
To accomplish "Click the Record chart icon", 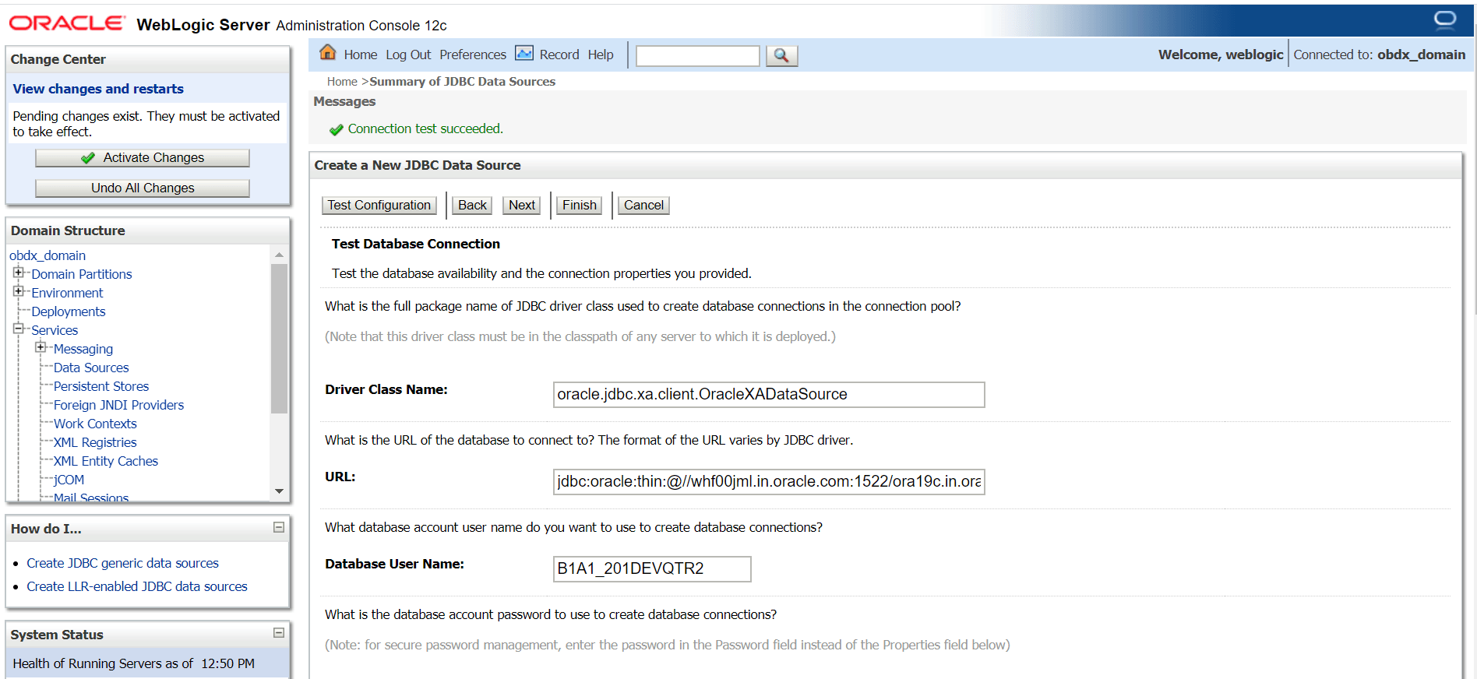I will (x=524, y=53).
